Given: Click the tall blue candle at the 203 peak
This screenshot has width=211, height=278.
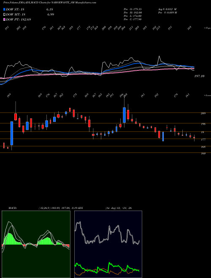Looking at the screenshot, I should tap(124, 115).
